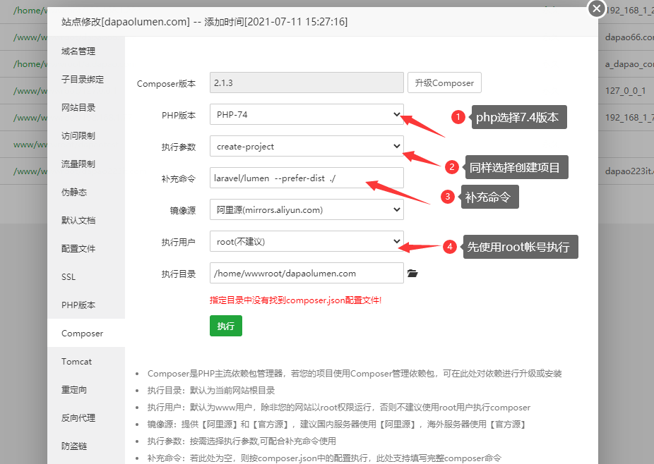
Task: Select the Tomcat sidebar tab
Action: click(86, 362)
